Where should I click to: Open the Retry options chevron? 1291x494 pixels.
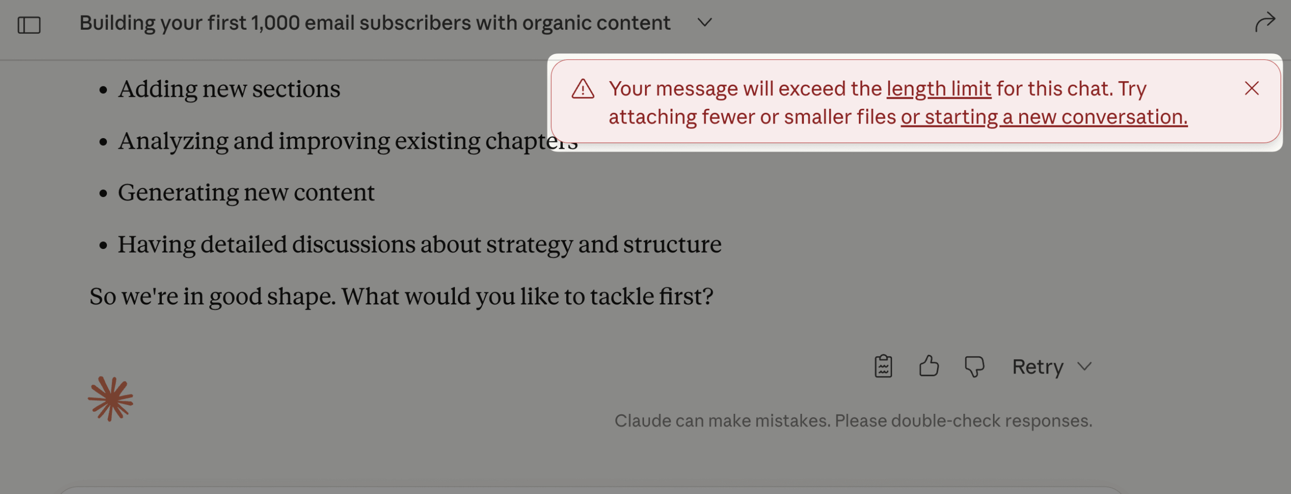point(1084,366)
